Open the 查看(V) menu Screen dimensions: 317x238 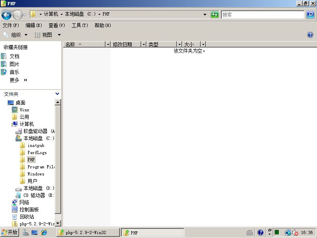coord(57,25)
